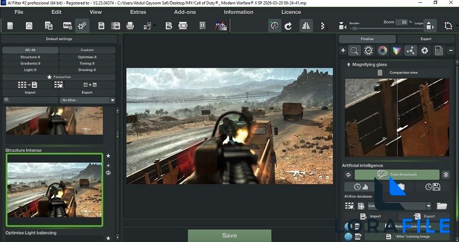The height and width of the screenshot is (242, 459).
Task: Open the Licence menu
Action: click(291, 12)
